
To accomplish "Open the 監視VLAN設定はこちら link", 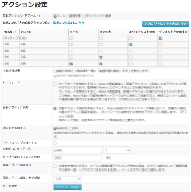I will [x=69, y=23].
